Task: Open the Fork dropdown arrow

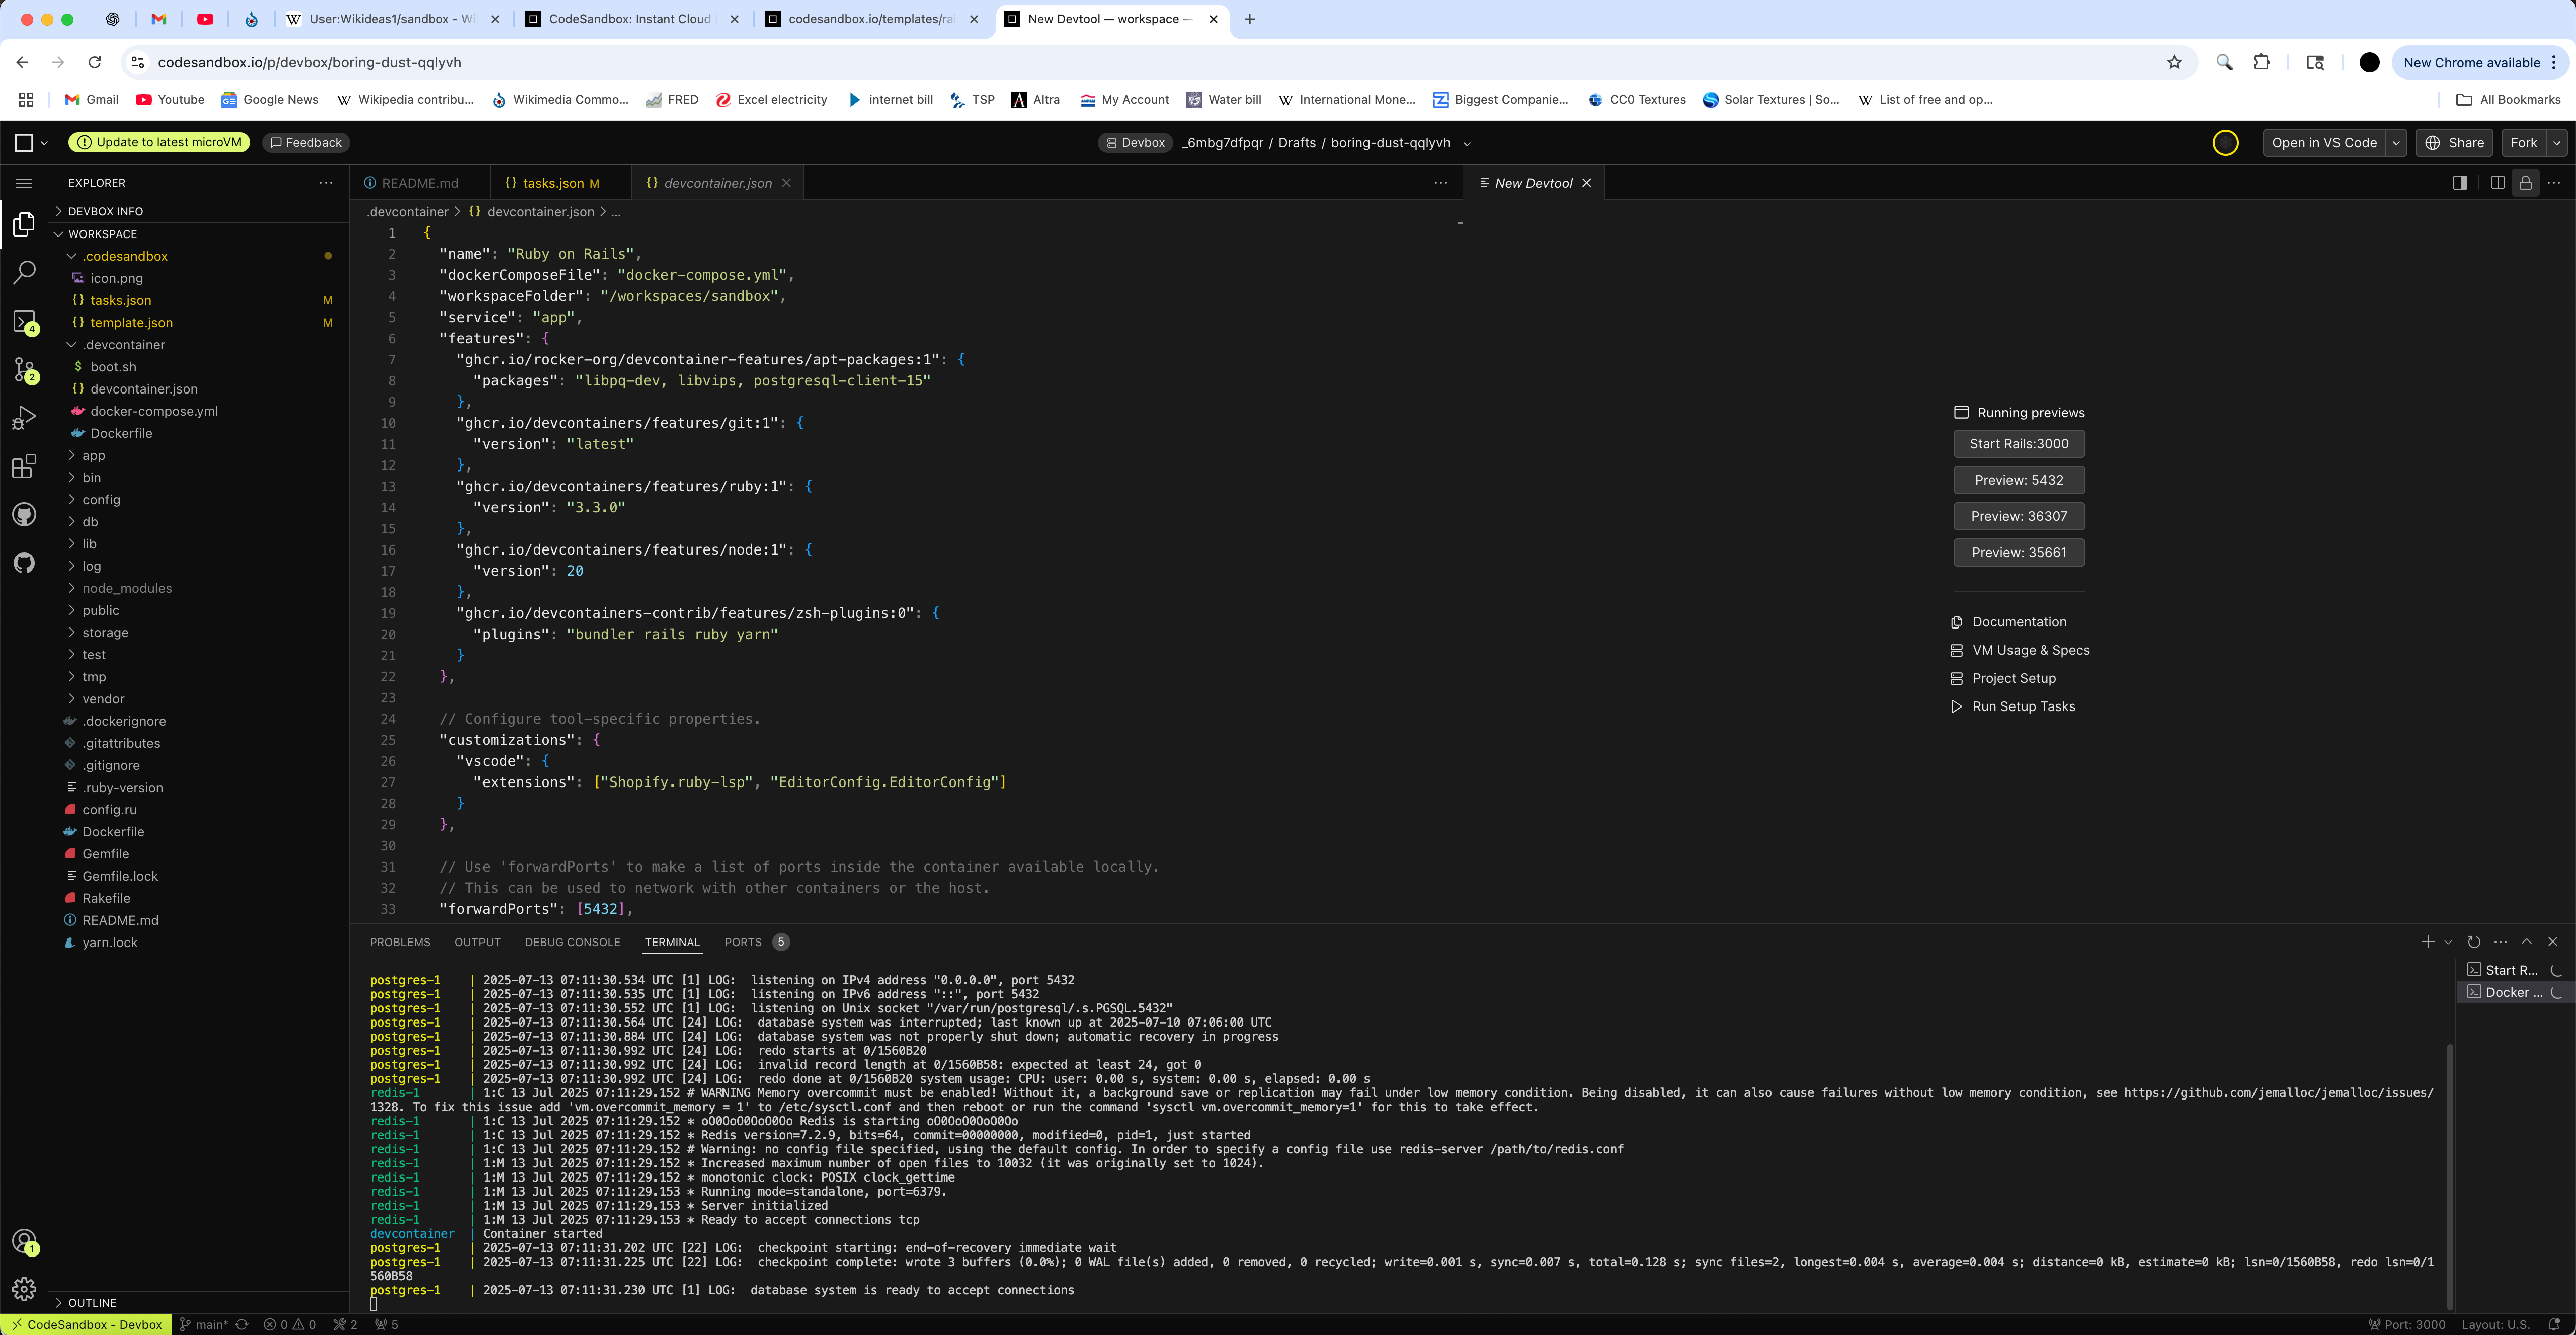Action: coord(2557,143)
